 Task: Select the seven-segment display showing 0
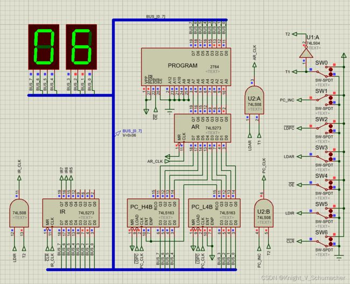pyautogui.click(x=44, y=47)
